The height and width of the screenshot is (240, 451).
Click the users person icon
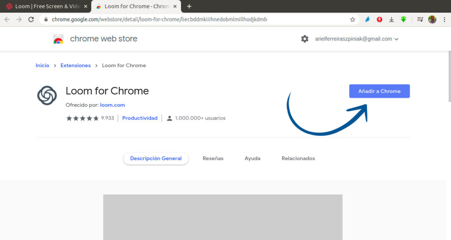(170, 118)
